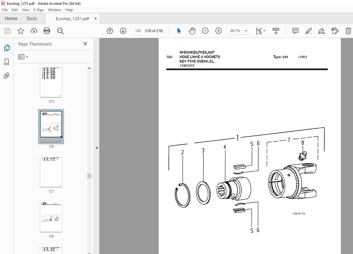353x254 pixels.
Task: Click the thumbnails scrollbar up arrow
Action: pyautogui.click(x=89, y=68)
